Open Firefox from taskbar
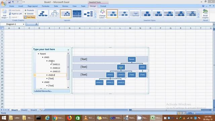The height and width of the screenshot is (121, 215). point(70,118)
